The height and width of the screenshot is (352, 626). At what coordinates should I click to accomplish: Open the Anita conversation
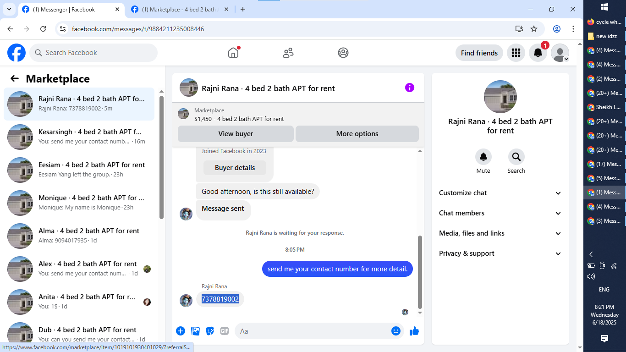[79, 302]
